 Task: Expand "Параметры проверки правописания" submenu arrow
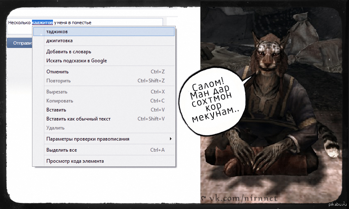(170, 139)
